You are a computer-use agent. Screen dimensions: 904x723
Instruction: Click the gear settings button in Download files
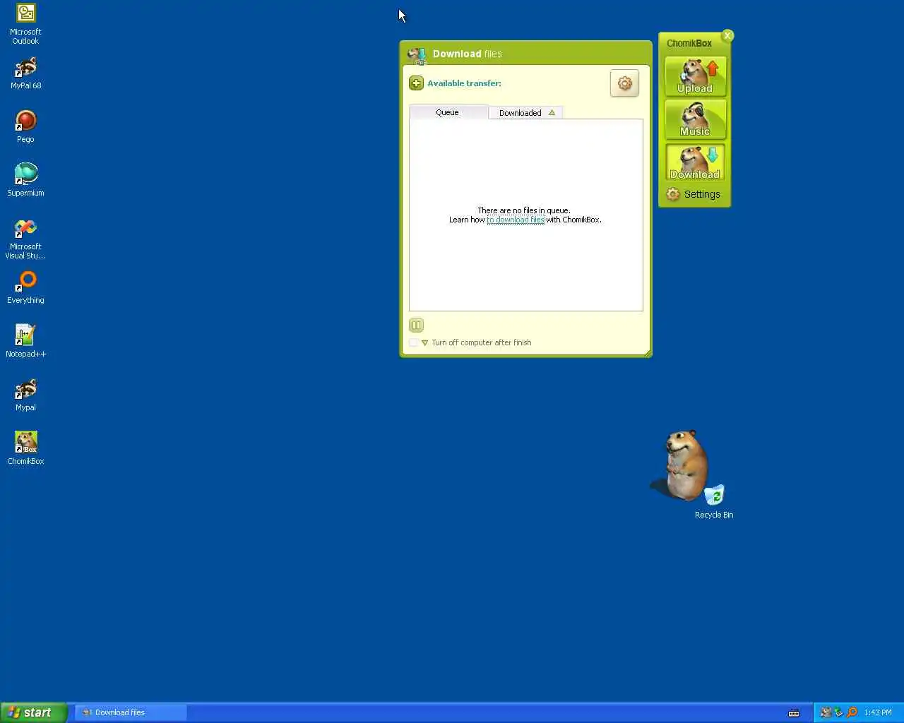pos(624,83)
